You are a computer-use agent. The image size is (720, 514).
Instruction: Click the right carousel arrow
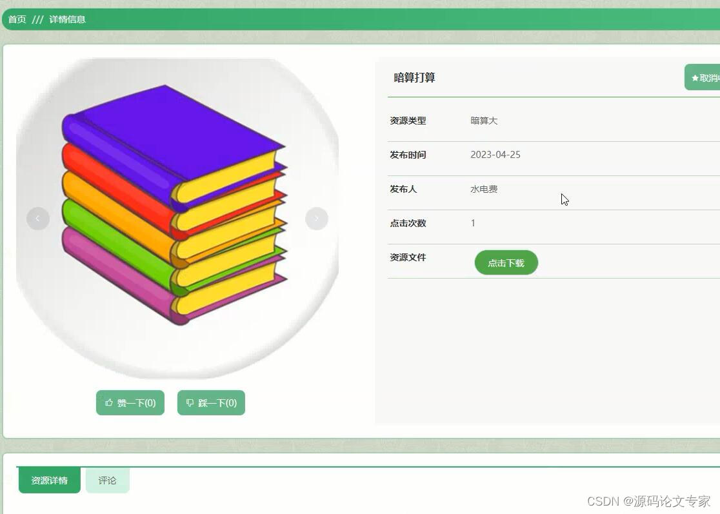(316, 218)
